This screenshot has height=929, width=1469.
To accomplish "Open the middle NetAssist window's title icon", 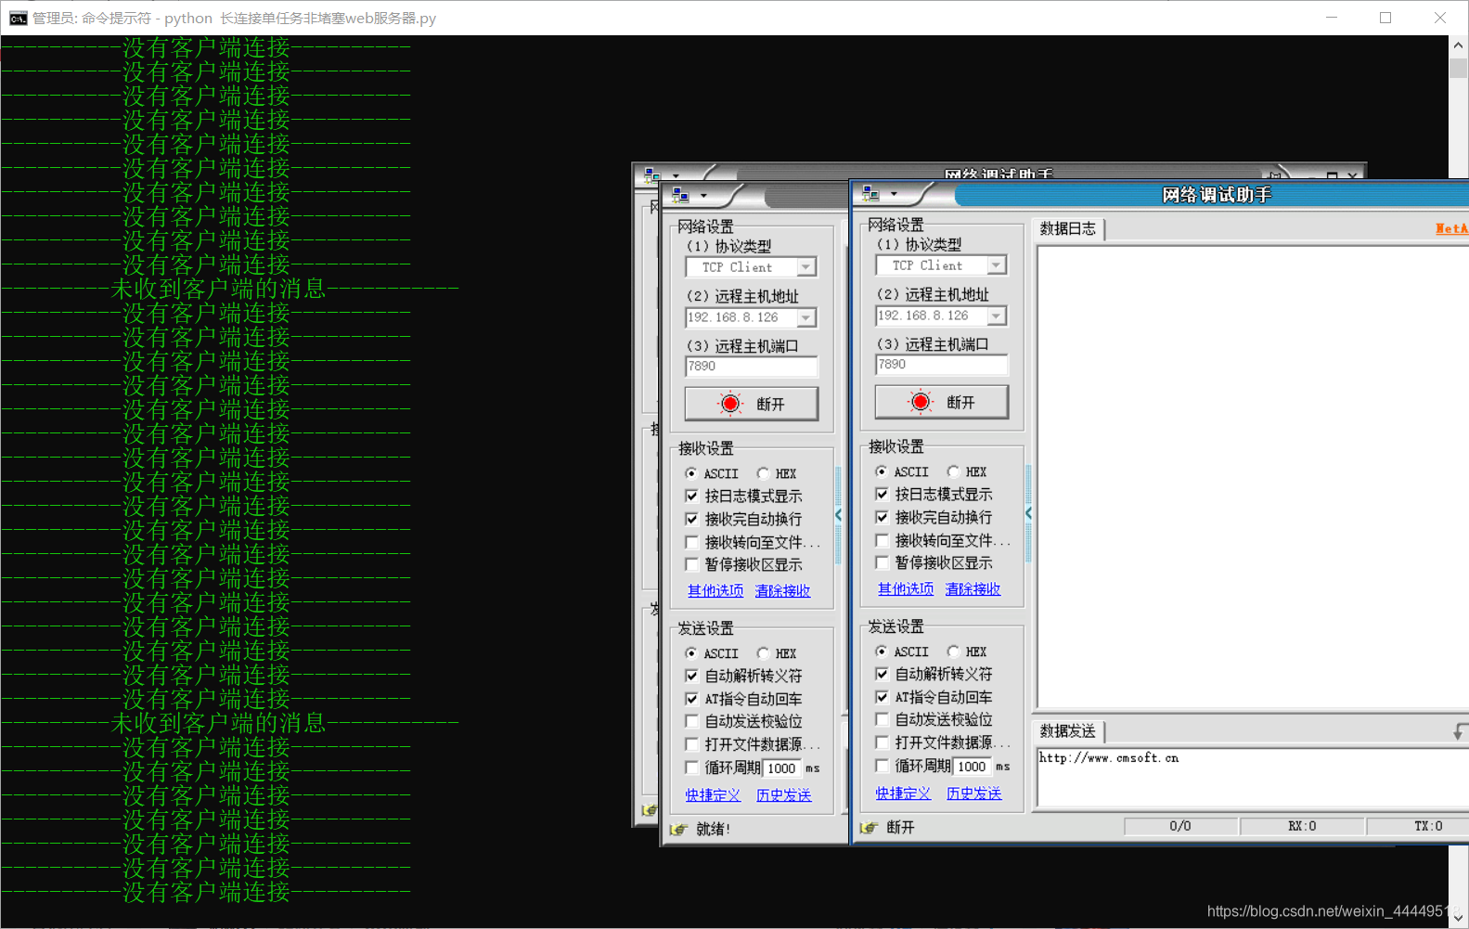I will 680,195.
